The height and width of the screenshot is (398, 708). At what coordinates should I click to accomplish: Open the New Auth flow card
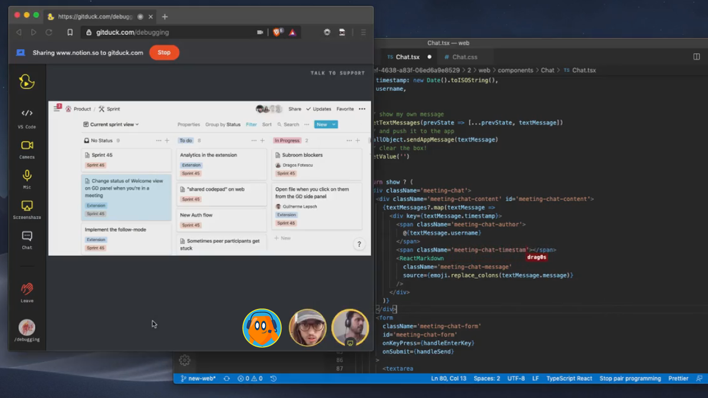pyautogui.click(x=222, y=219)
